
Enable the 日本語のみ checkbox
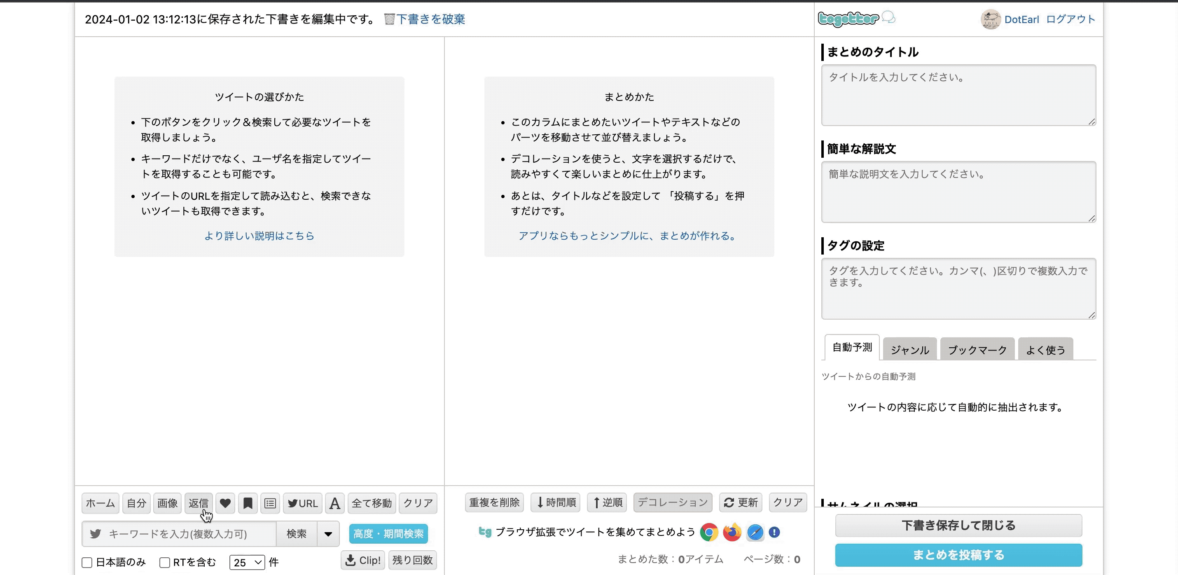click(x=87, y=562)
